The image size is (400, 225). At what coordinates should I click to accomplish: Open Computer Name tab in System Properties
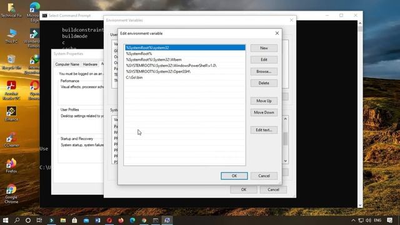(x=67, y=64)
